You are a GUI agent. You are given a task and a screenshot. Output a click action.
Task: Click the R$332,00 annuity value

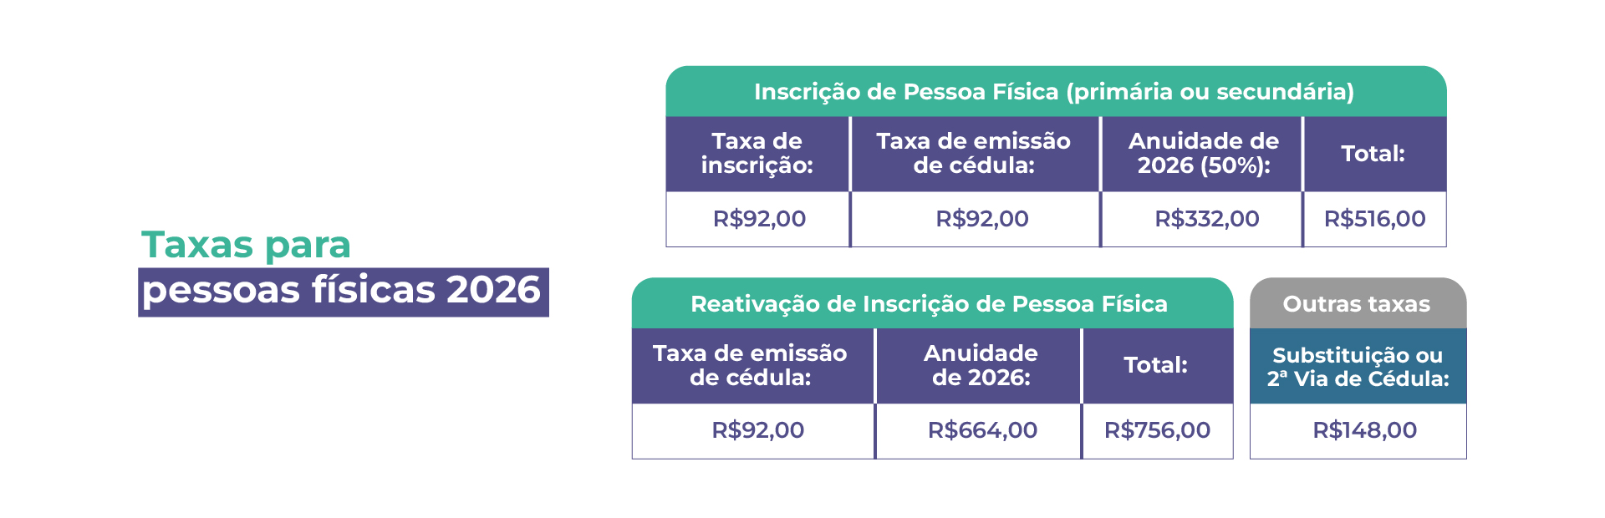click(1206, 219)
